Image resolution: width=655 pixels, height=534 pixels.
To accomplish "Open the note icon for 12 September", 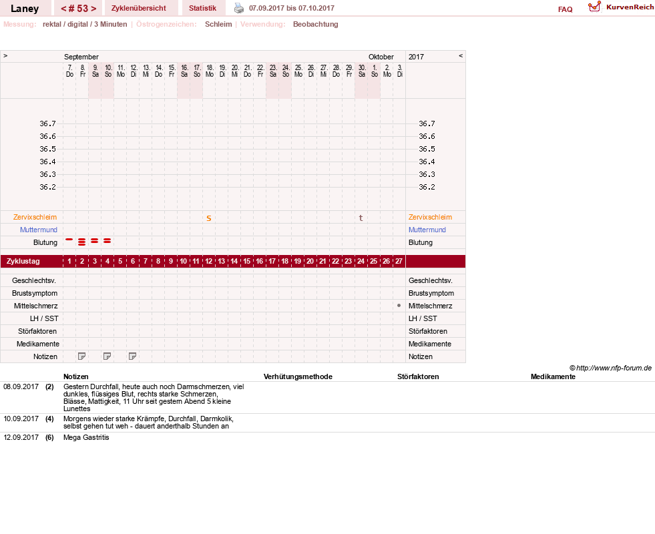I will [132, 356].
